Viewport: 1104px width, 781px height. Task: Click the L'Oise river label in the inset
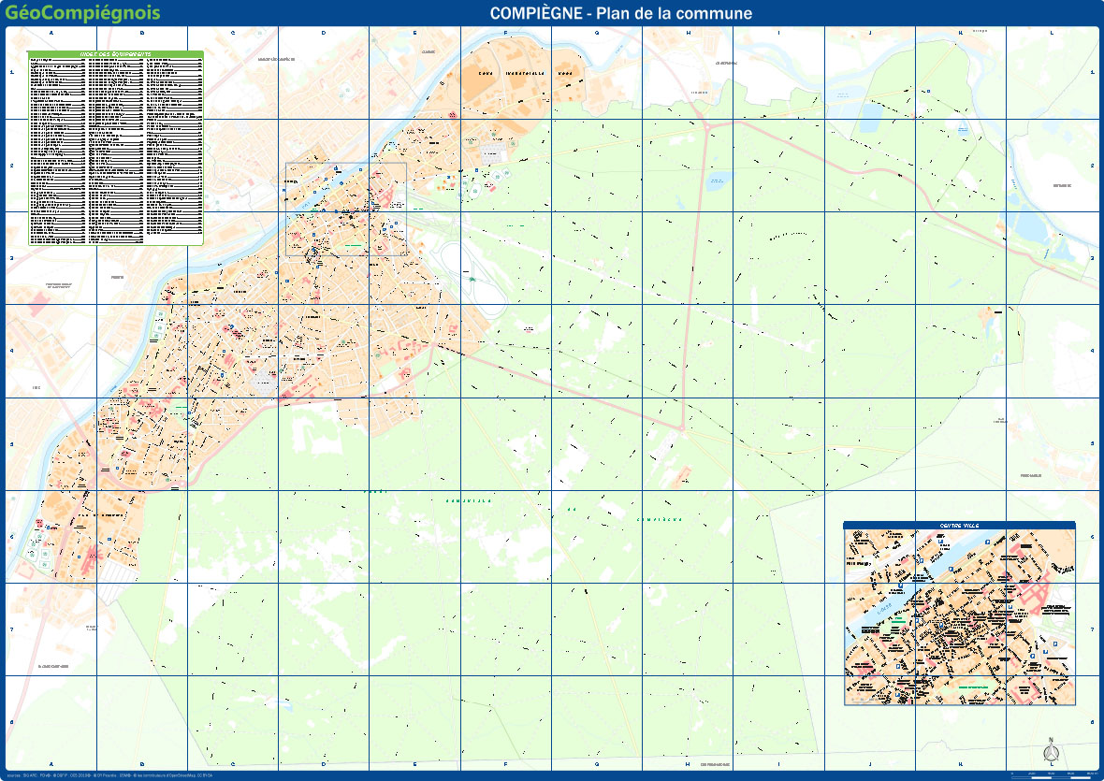click(x=884, y=606)
